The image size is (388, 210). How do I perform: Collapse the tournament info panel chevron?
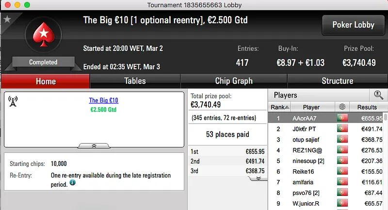[94, 145]
